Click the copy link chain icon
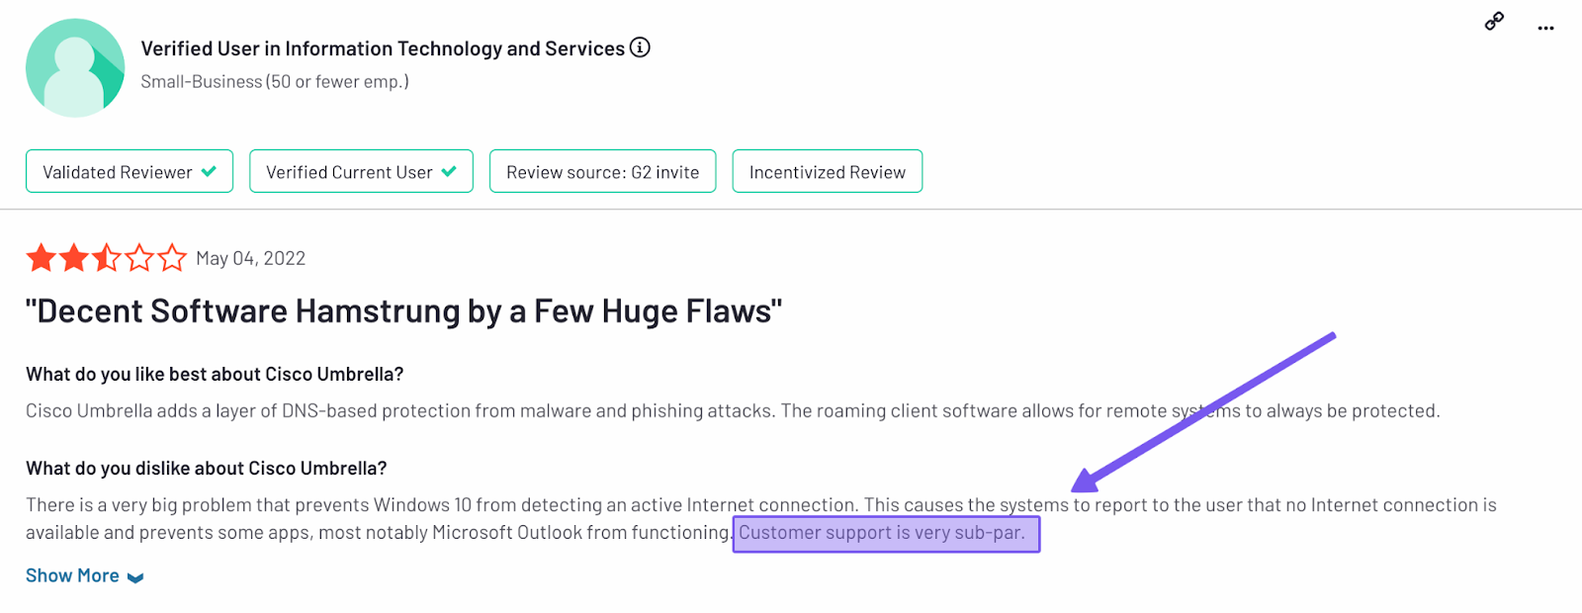This screenshot has width=1582, height=613. (1494, 22)
